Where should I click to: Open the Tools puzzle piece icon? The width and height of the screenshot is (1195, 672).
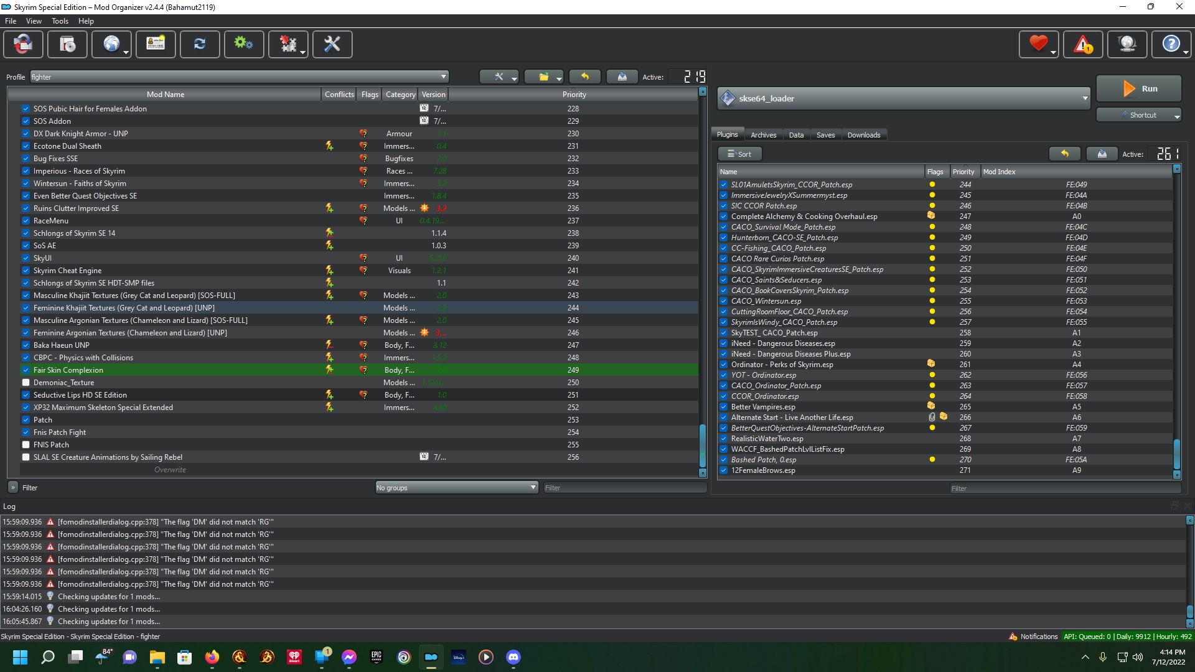288,45
